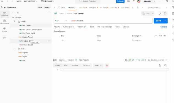Click the Invite button

[x=120, y=1]
